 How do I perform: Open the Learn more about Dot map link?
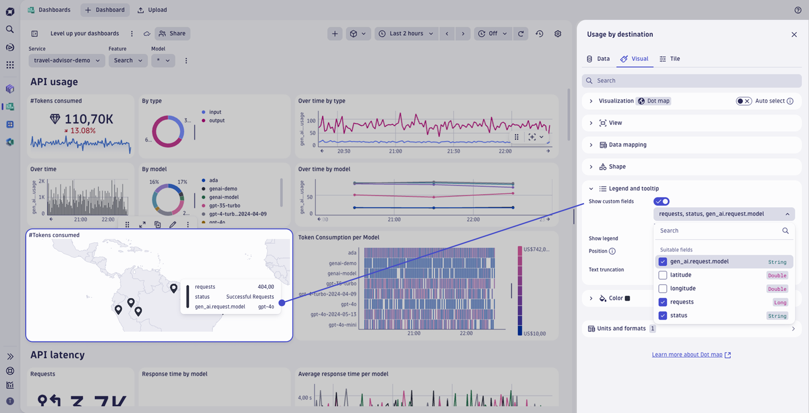point(687,354)
